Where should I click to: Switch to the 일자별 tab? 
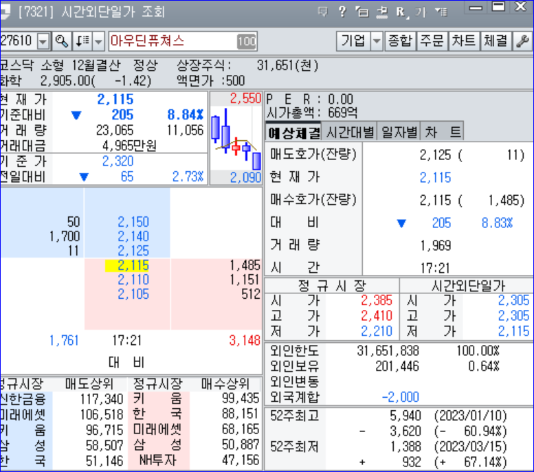(x=399, y=132)
